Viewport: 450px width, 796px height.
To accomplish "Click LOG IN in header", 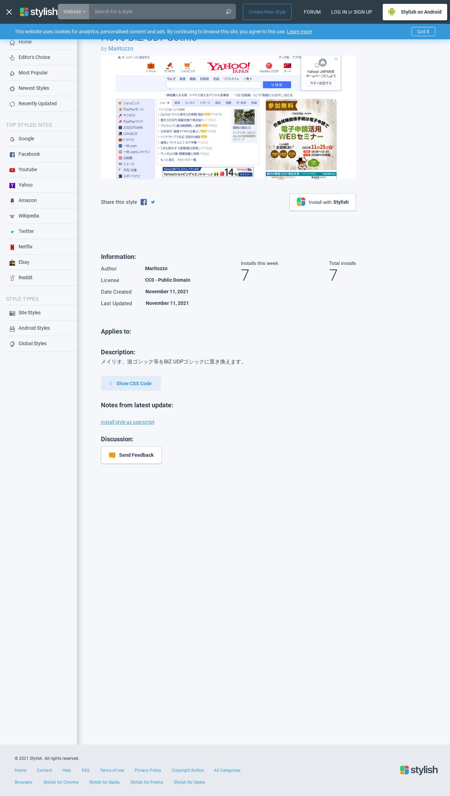I will (339, 12).
